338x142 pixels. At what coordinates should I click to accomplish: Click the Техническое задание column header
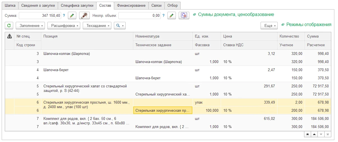pos(163,45)
